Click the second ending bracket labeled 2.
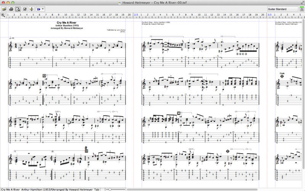Screen dimensions: 305x191 pyautogui.click(x=68, y=151)
